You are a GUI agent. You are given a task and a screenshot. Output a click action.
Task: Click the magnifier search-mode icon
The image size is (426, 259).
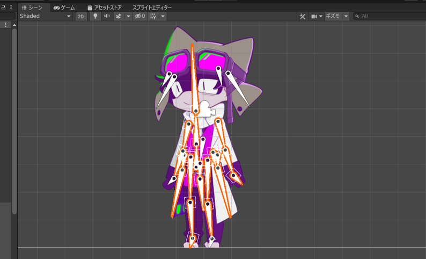(357, 16)
